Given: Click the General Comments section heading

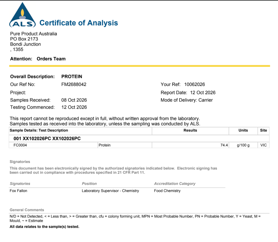Looking at the screenshot, I should tap(27, 210).
